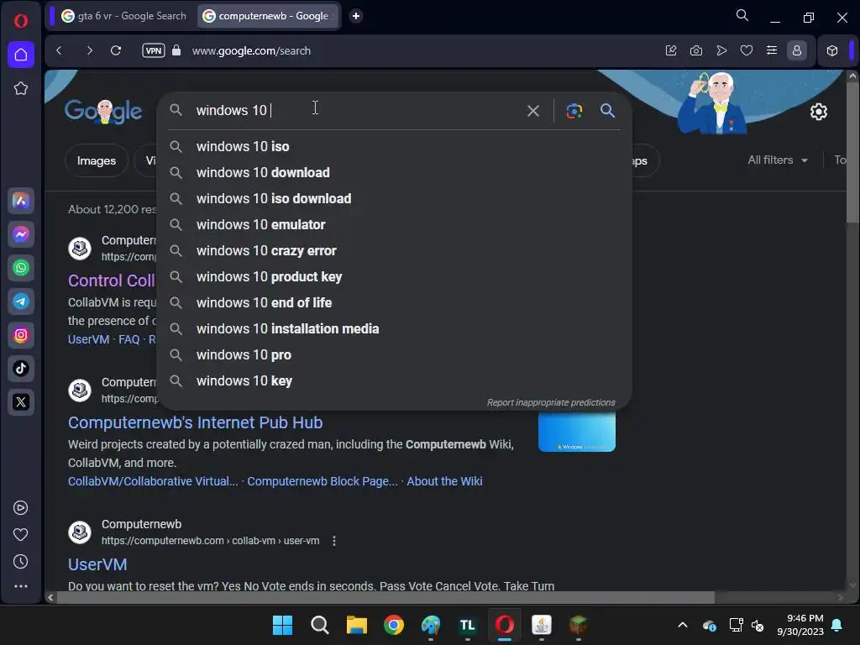Choose suggestion 'windows 10 key'
The width and height of the screenshot is (860, 645).
point(395,381)
